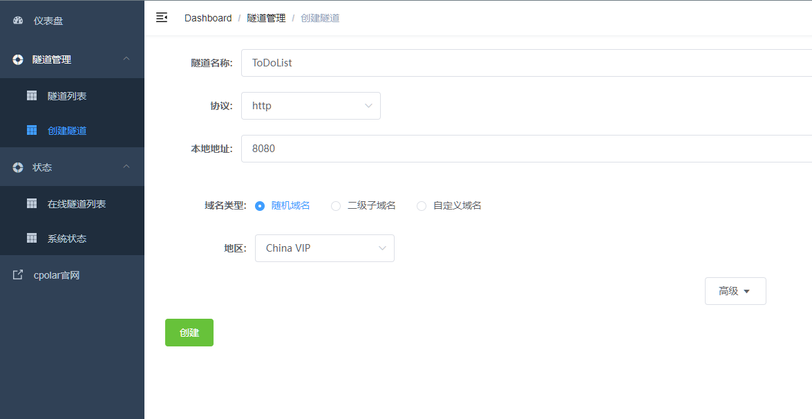
Task: Select 创建隧道 in the sidebar
Action: pyautogui.click(x=72, y=131)
